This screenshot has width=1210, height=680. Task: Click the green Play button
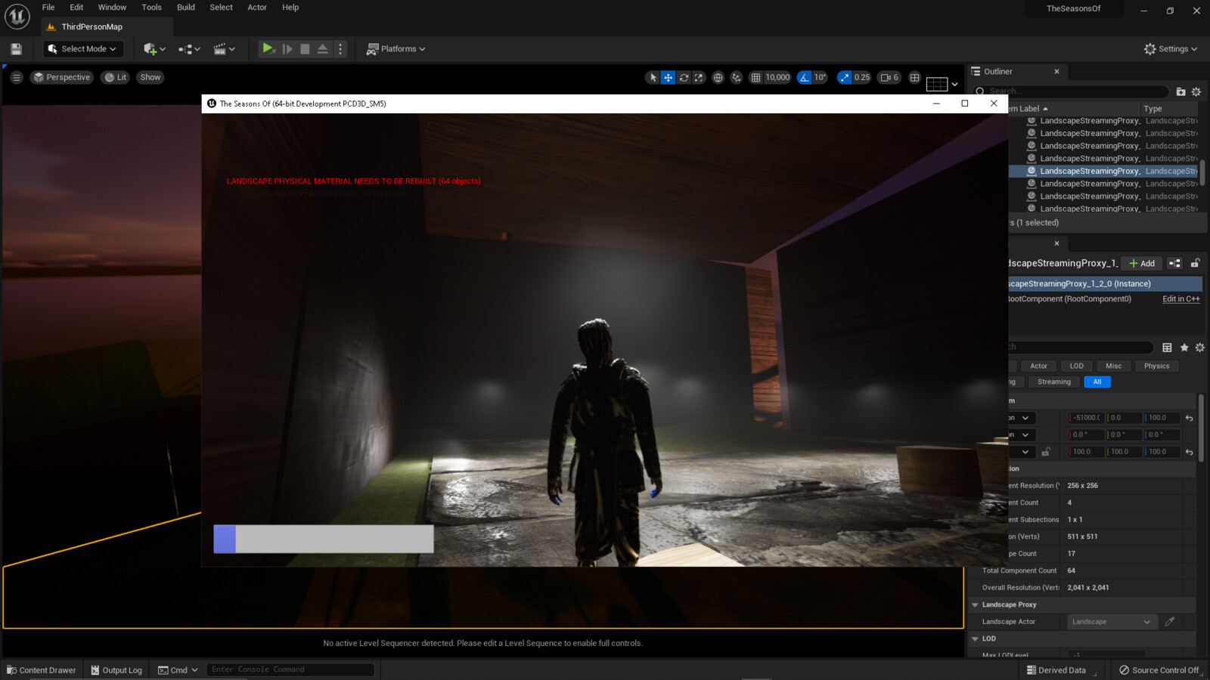(x=268, y=48)
